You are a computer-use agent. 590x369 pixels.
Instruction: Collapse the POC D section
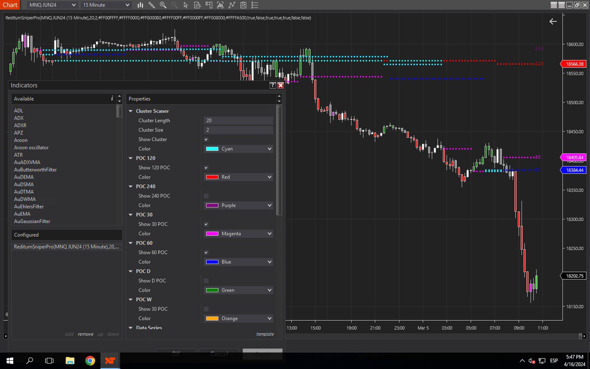[x=130, y=271]
